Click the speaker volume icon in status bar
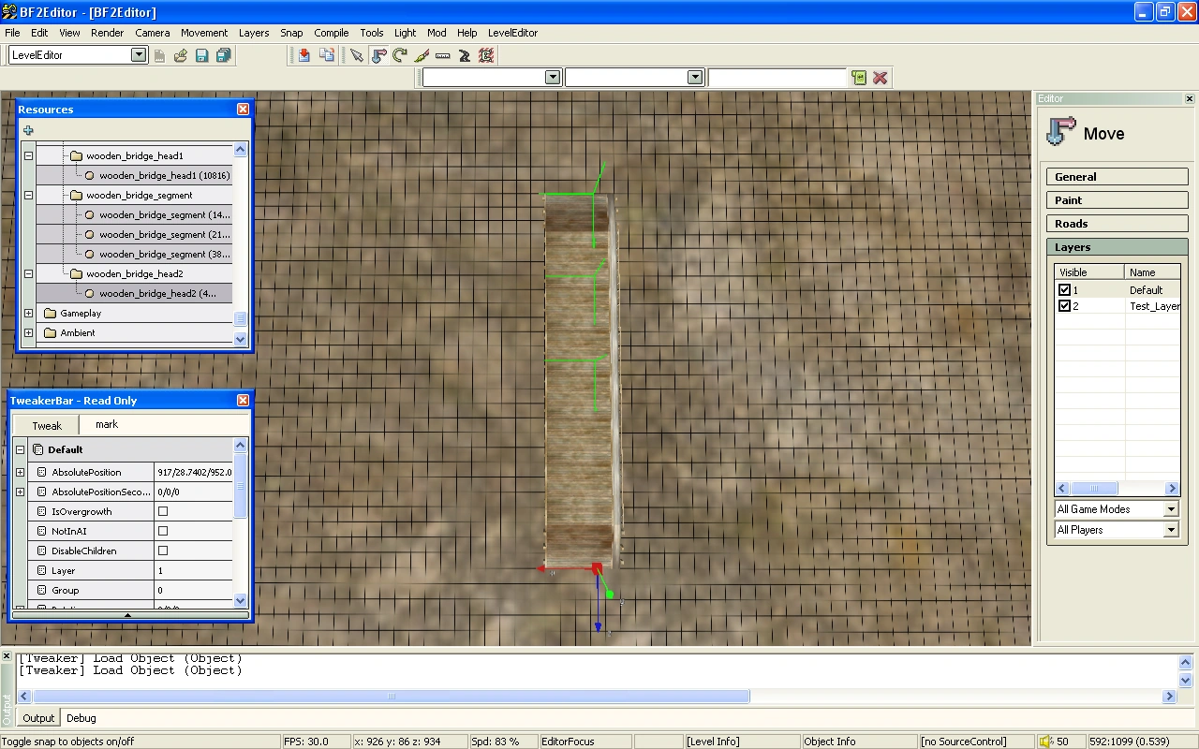Screen dimensions: 1199x749 [x=1046, y=742]
